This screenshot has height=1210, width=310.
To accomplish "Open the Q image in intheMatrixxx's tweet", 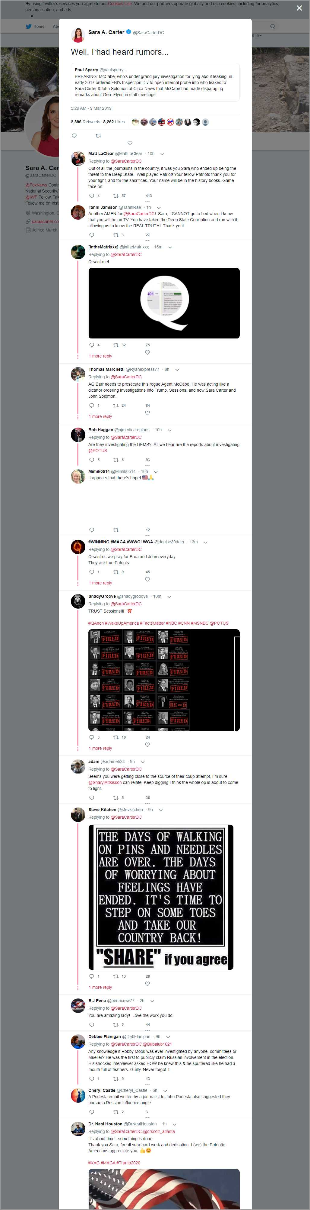I will pos(164,303).
